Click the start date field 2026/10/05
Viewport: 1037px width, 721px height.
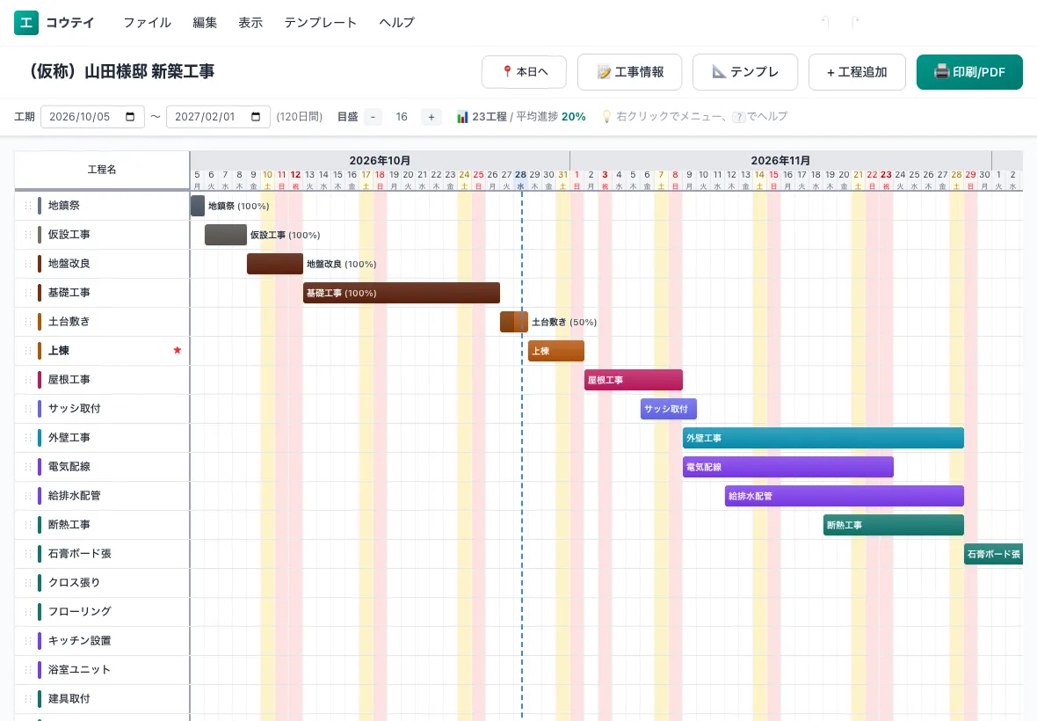point(92,116)
